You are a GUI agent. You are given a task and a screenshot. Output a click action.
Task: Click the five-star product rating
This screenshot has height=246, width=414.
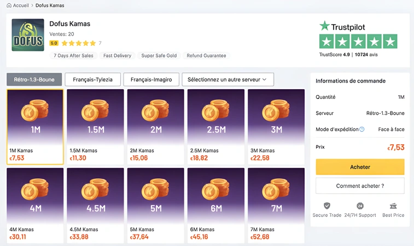point(78,43)
